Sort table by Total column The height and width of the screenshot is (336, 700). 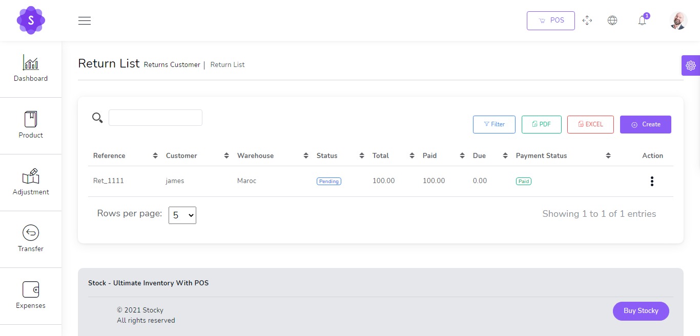pos(394,155)
